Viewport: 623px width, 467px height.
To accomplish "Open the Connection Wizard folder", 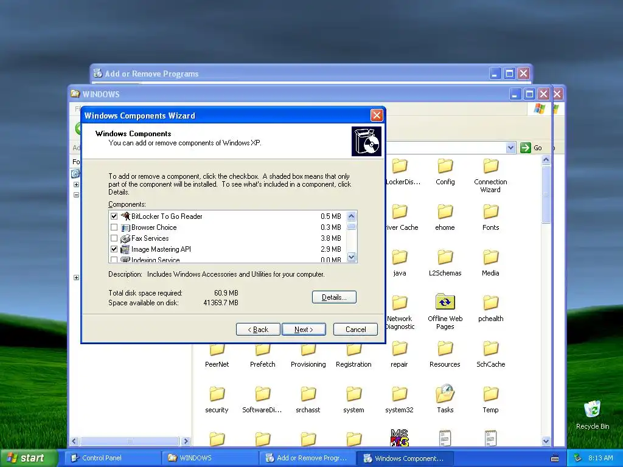I will click(x=490, y=167).
